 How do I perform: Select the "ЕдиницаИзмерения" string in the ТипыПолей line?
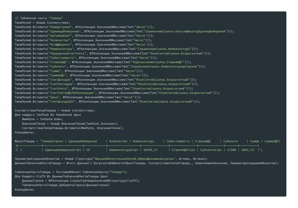pyautogui.click(x=65, y=31)
